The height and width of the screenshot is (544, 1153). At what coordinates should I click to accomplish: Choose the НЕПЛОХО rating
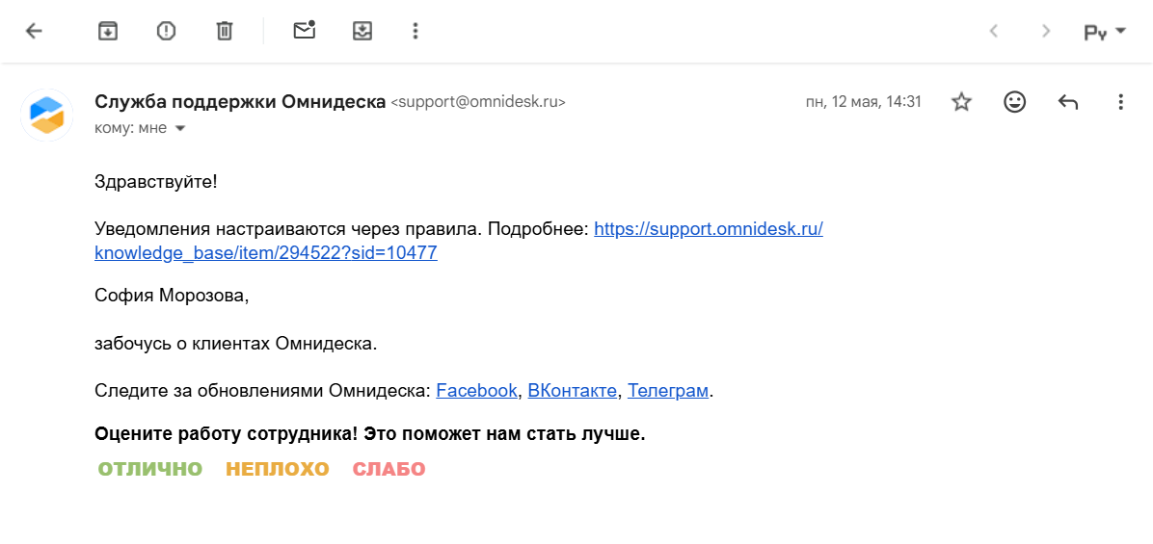point(278,470)
